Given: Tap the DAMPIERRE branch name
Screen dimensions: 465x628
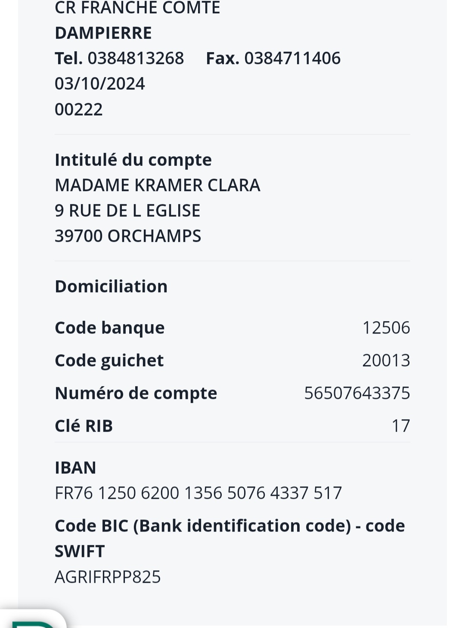Looking at the screenshot, I should click(x=103, y=33).
